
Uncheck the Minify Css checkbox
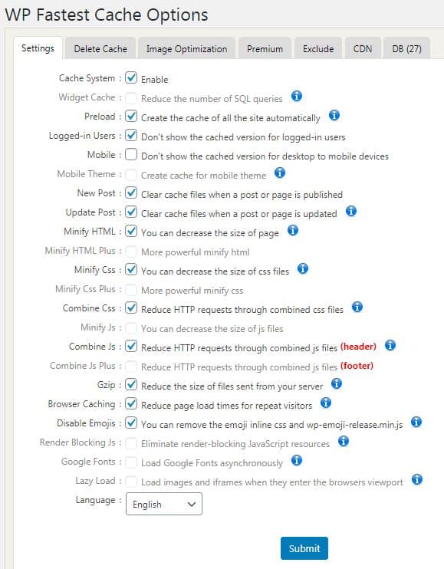coord(131,269)
